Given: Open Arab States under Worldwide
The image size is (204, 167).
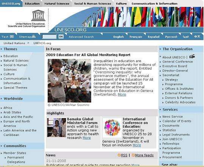Looking at the screenshot, I should [x=12, y=112].
